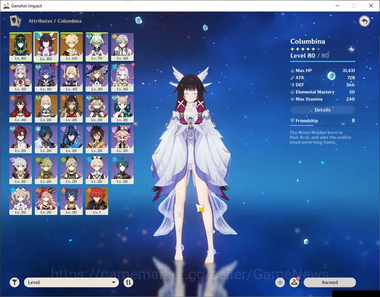Image resolution: width=380 pixels, height=297 pixels.
Task: Click the Max HP stat row
Action: coord(323,71)
